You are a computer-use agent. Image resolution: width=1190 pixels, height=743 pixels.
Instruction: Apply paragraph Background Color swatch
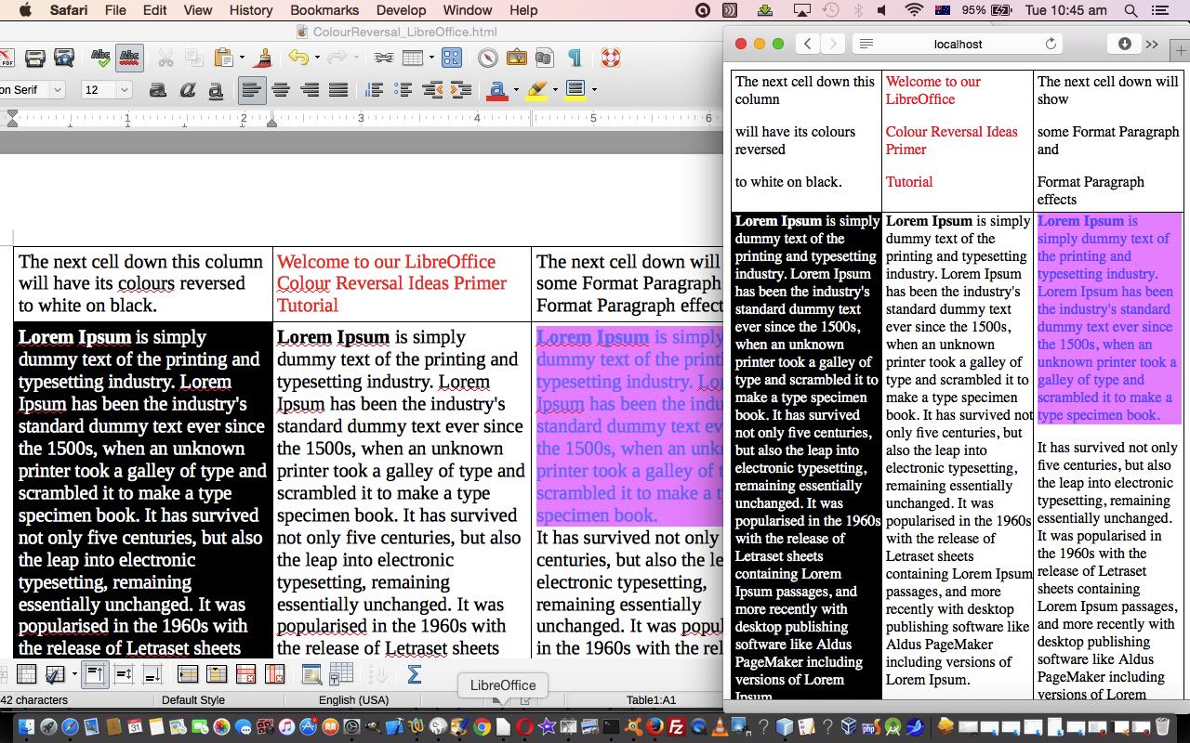(575, 90)
